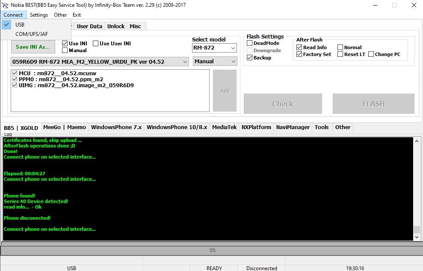Click the log scrollbar down arrow
Screen dimensions: 423x271
pos(417,237)
